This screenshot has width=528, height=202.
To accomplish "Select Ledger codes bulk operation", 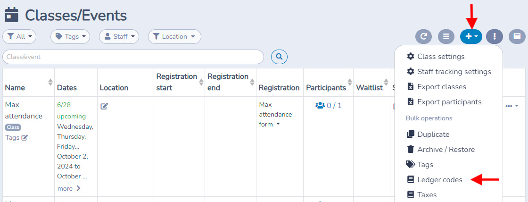I will coord(435,180).
